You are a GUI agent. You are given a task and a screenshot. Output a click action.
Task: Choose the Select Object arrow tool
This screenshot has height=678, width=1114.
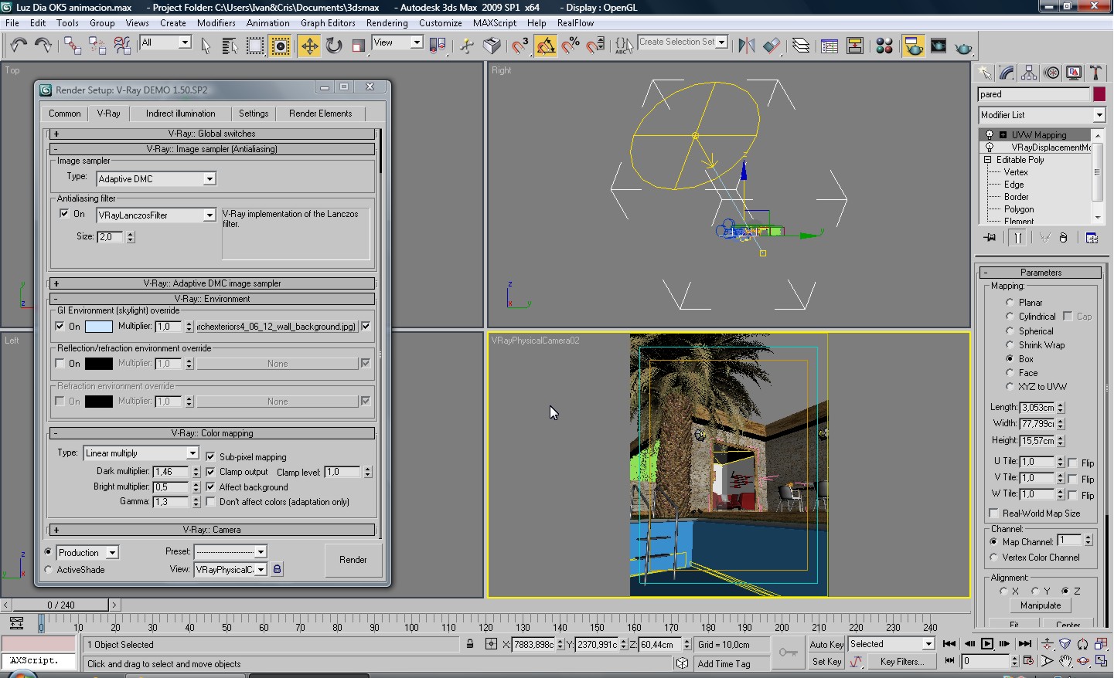pos(206,46)
